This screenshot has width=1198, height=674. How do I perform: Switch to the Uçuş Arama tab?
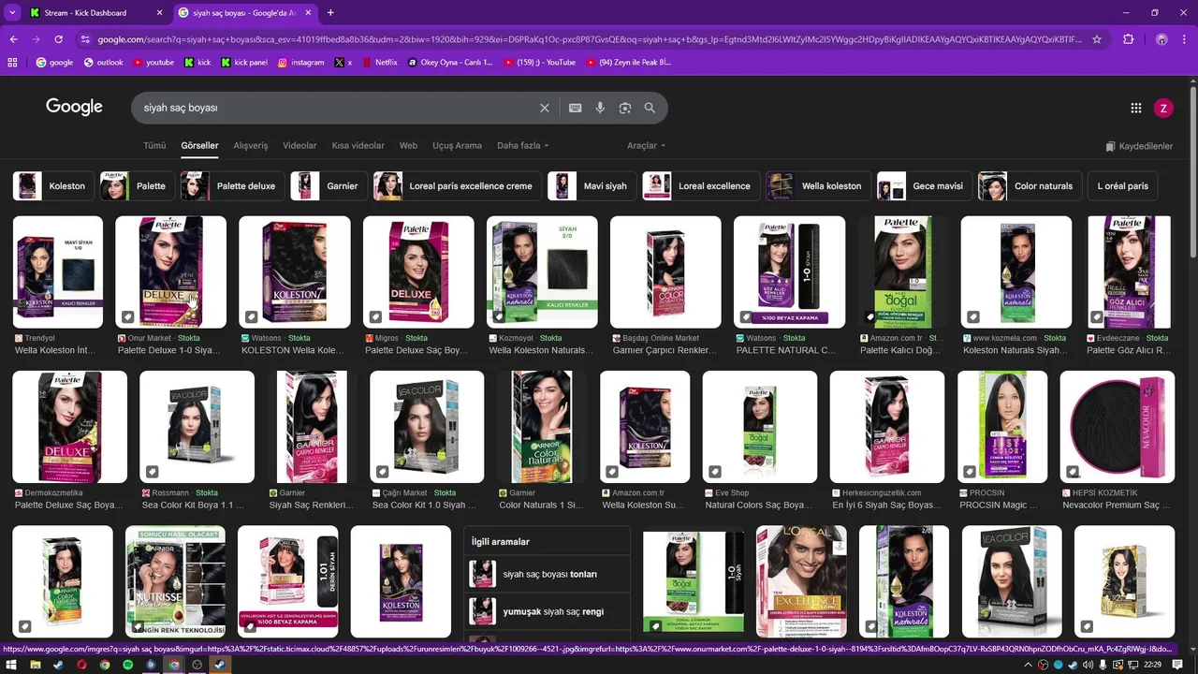point(457,146)
